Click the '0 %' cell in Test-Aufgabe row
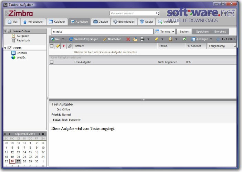The width and height of the screenshot is (242, 172). [x=189, y=62]
